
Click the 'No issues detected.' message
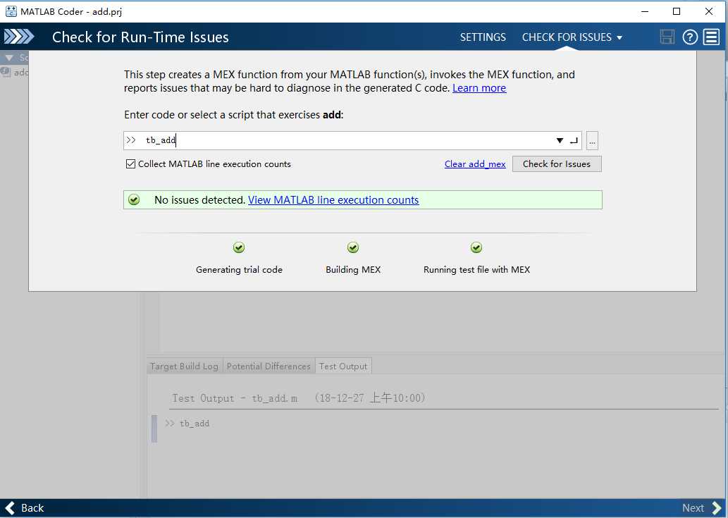coord(199,200)
